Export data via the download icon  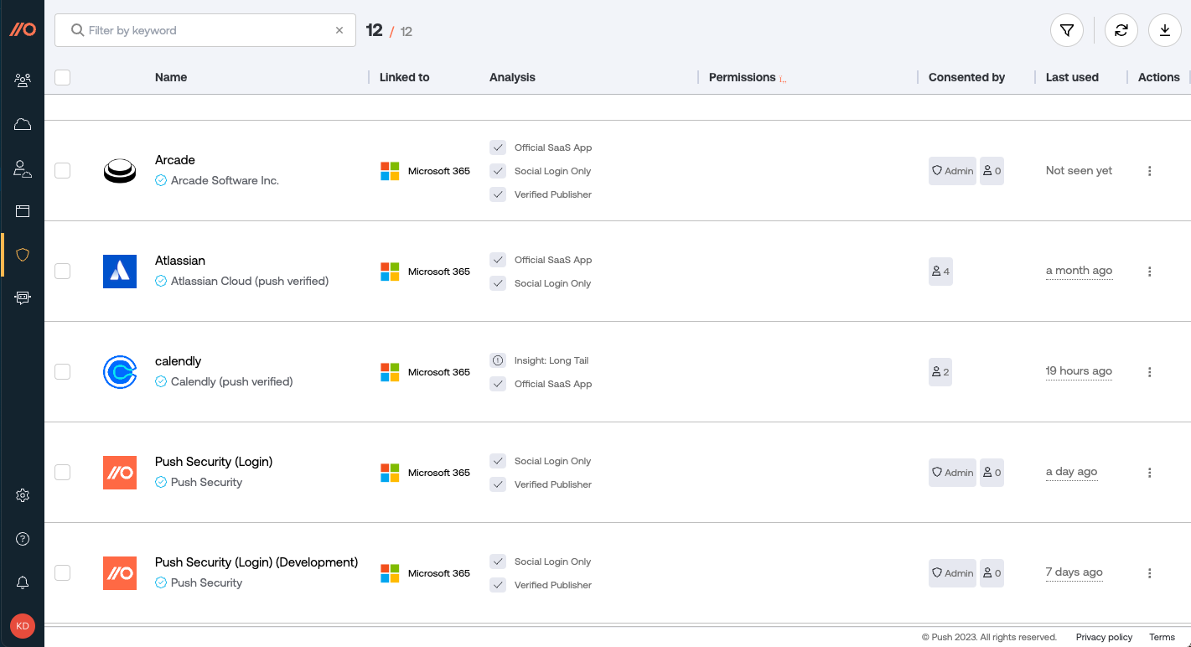(x=1165, y=30)
